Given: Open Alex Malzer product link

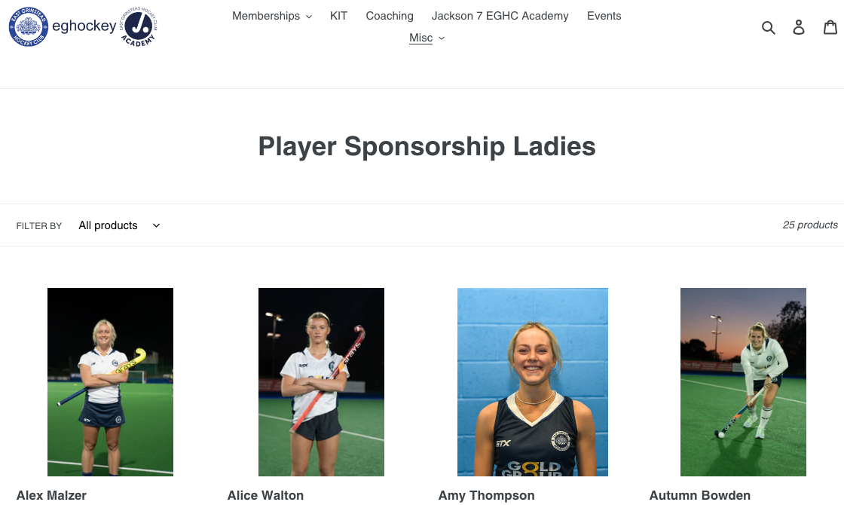Looking at the screenshot, I should click(52, 495).
